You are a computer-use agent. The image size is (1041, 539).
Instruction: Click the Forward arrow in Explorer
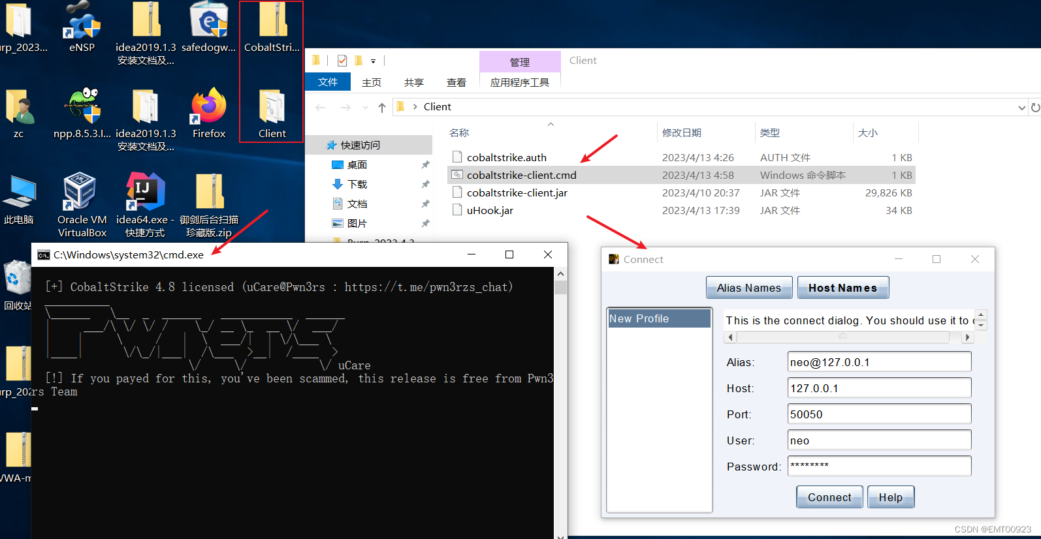[x=345, y=107]
